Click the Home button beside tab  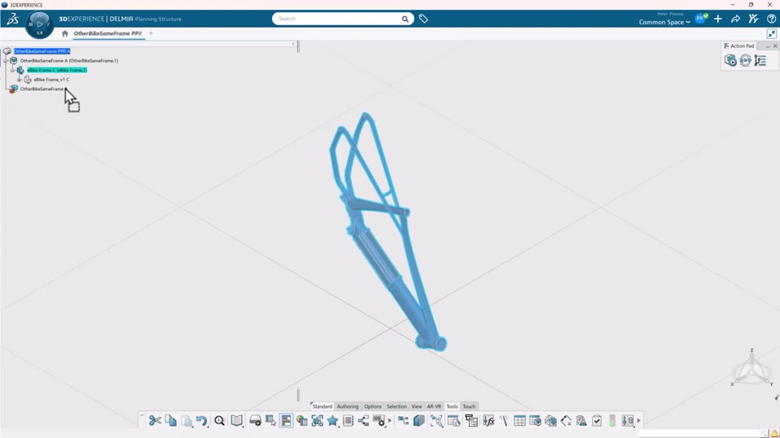pos(65,33)
